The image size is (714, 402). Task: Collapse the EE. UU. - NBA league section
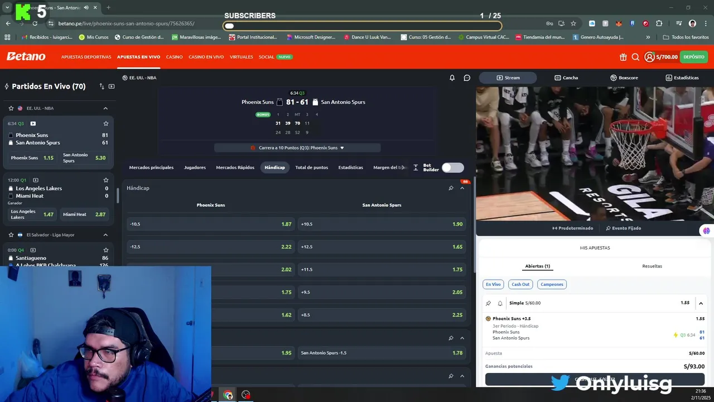point(105,108)
